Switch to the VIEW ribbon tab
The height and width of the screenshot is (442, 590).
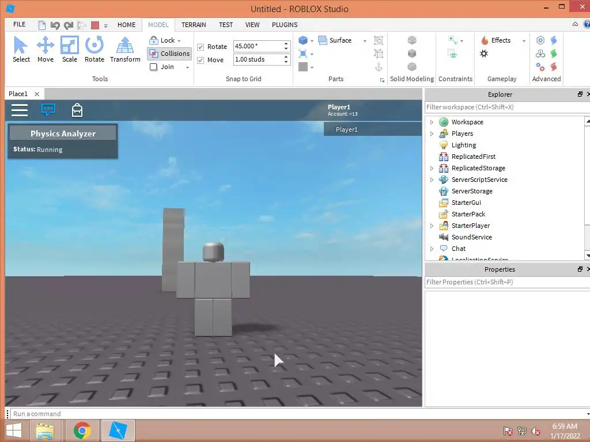252,25
